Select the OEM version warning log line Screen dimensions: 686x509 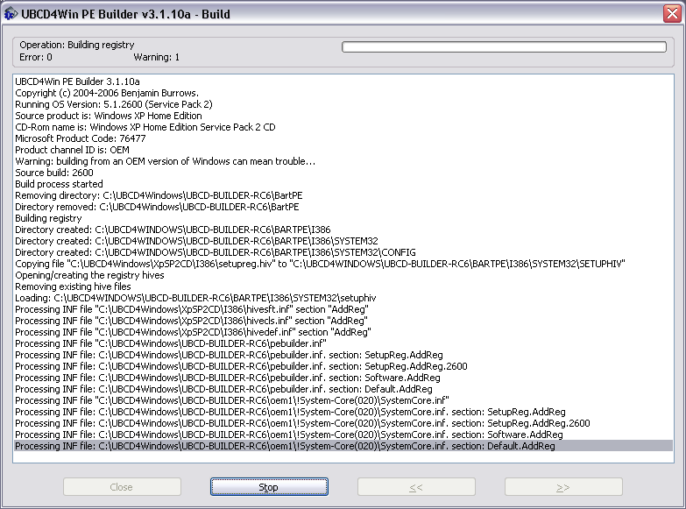pyautogui.click(x=165, y=161)
